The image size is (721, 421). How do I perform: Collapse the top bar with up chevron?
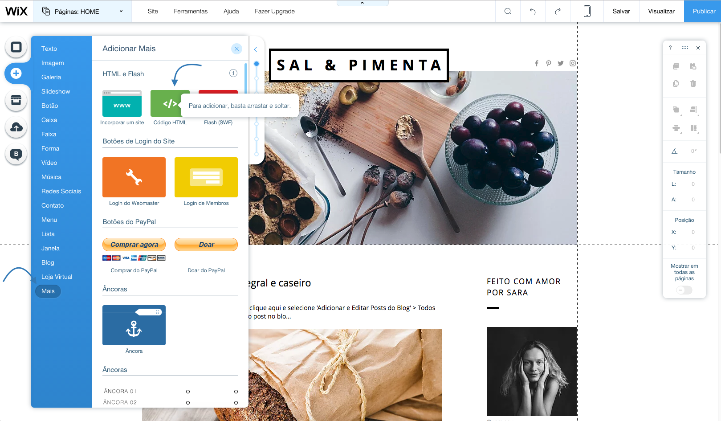(x=362, y=3)
